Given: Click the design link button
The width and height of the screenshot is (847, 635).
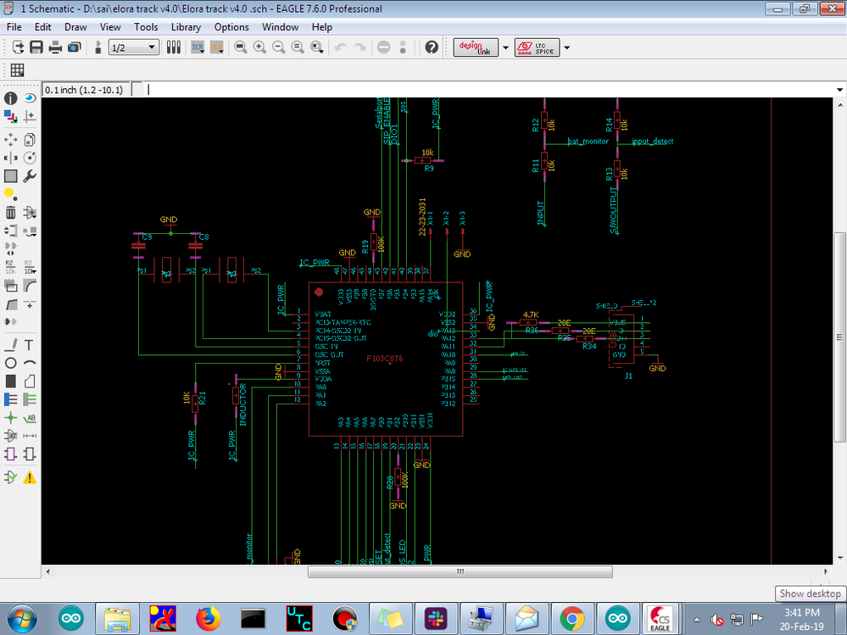Looking at the screenshot, I should click(x=476, y=47).
